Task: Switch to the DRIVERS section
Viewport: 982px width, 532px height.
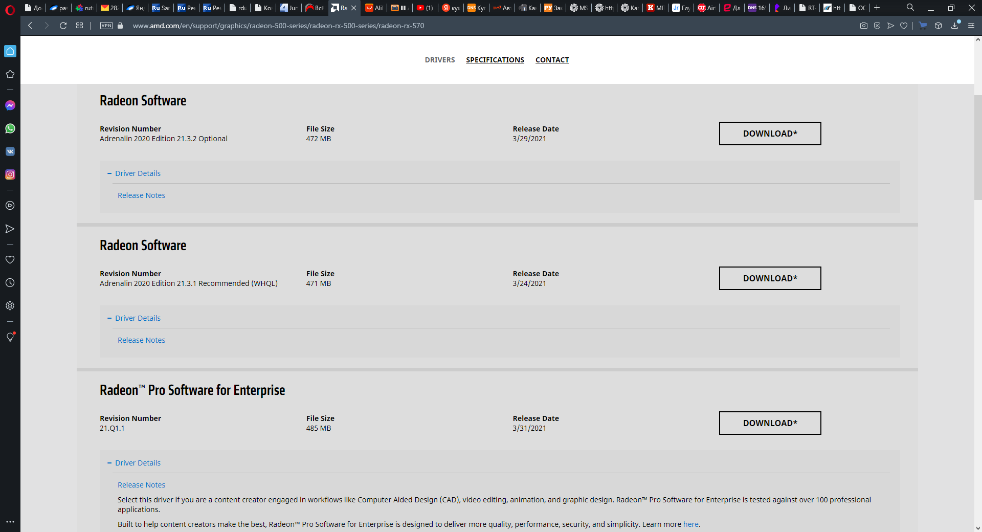Action: [x=440, y=60]
